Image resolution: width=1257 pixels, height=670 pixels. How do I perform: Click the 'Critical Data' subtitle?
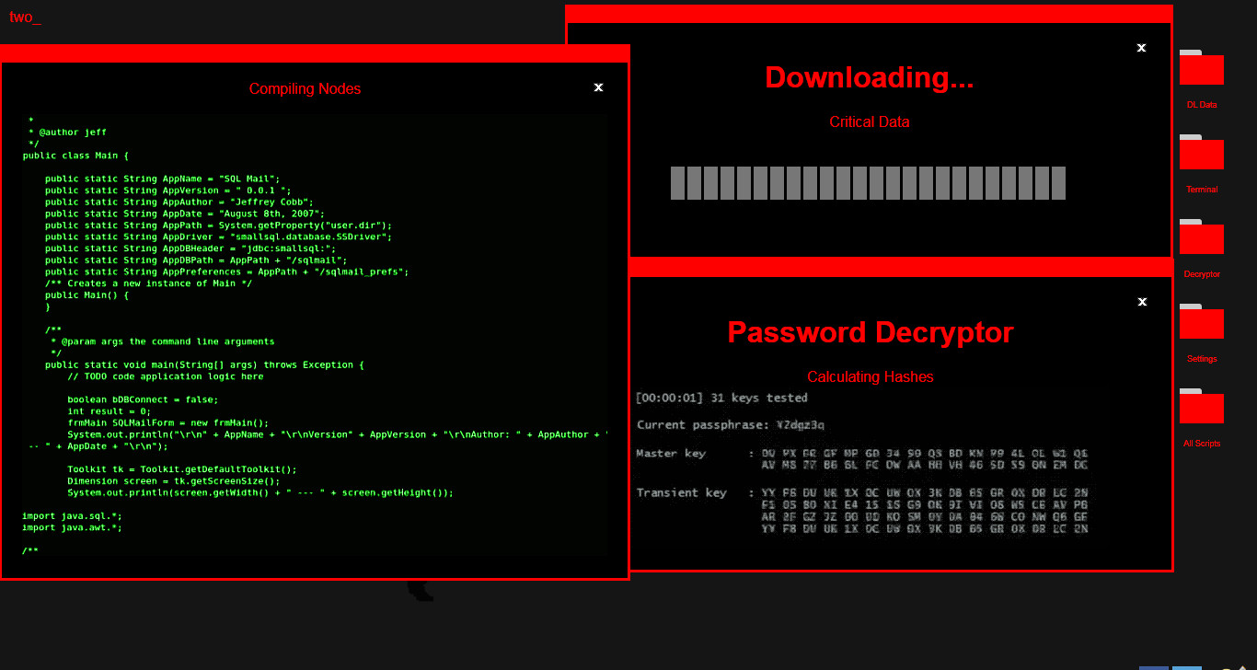point(870,121)
